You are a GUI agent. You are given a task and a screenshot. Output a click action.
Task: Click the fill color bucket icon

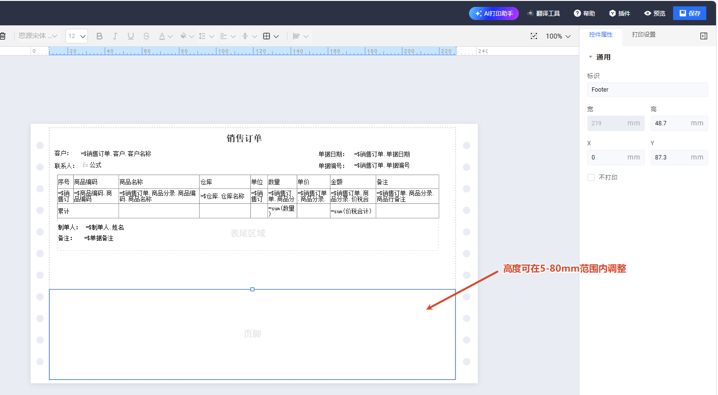[x=184, y=36]
